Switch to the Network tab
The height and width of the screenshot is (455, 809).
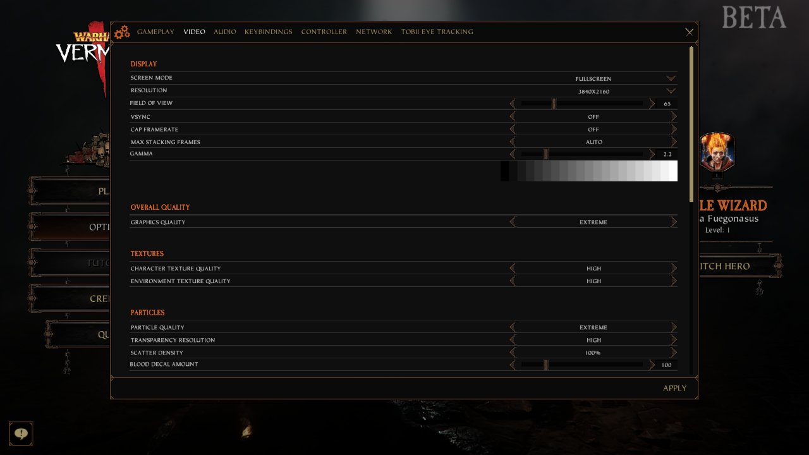[374, 32]
